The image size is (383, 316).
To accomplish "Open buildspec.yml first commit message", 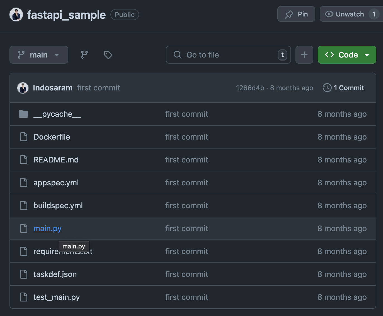I will (186, 205).
